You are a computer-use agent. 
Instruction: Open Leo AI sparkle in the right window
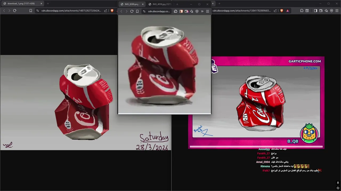coord(326,11)
